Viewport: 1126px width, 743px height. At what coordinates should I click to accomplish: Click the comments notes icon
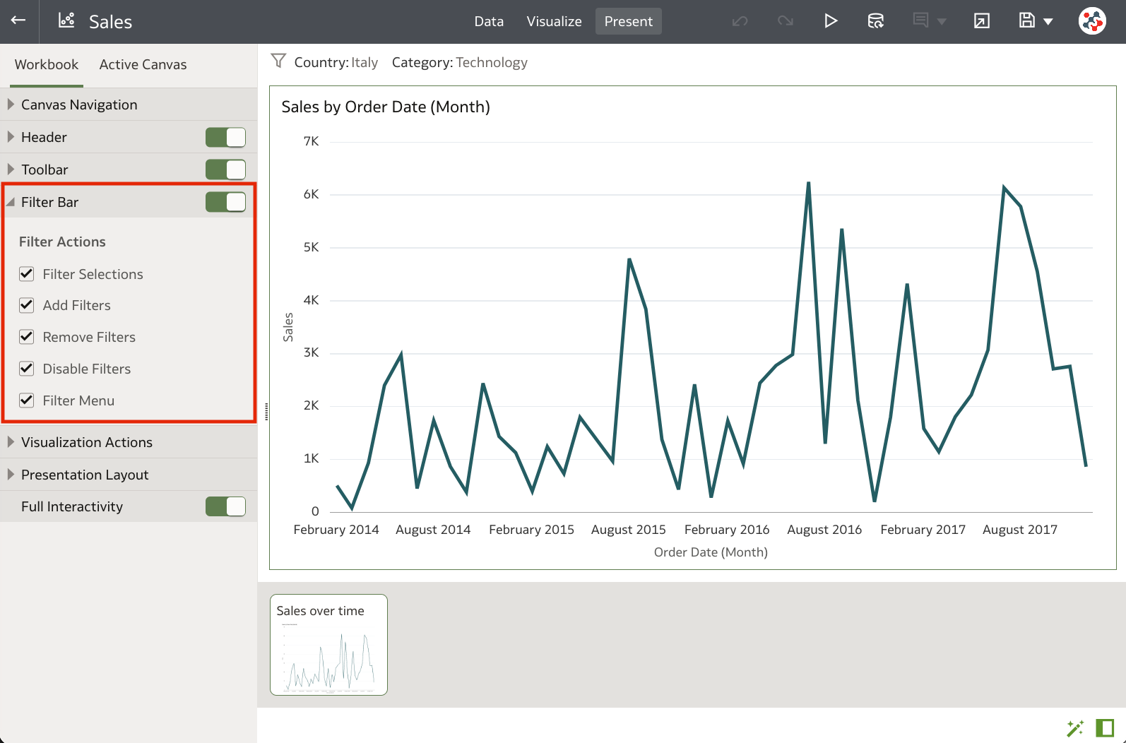(920, 20)
